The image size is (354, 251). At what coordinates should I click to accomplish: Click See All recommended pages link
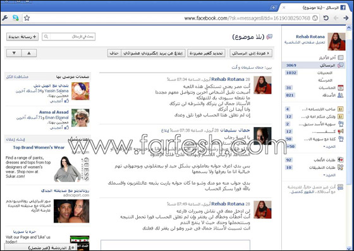pos(17,77)
